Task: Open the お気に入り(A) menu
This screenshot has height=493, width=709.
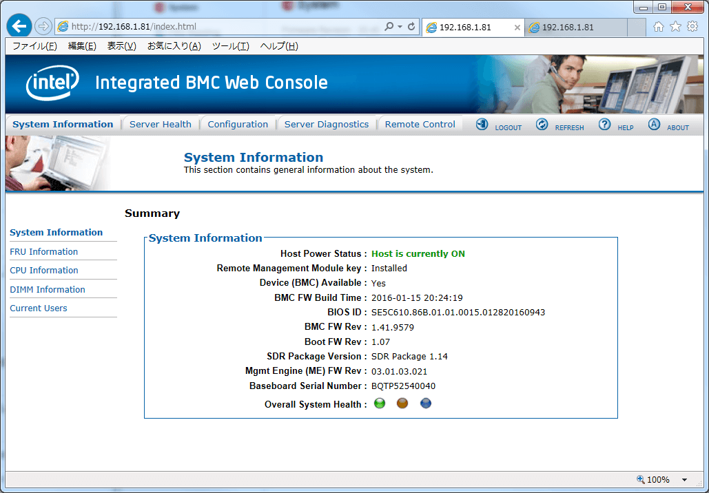Action: coord(174,46)
